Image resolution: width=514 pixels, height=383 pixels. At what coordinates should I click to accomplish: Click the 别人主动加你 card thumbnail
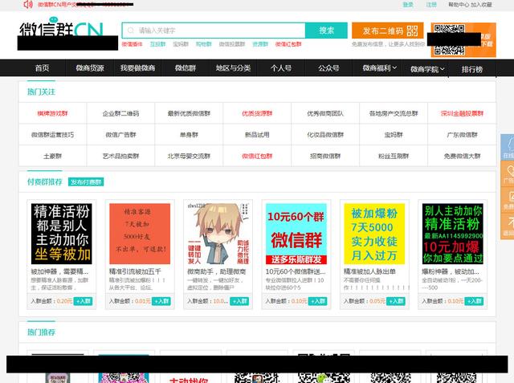[x=453, y=234]
